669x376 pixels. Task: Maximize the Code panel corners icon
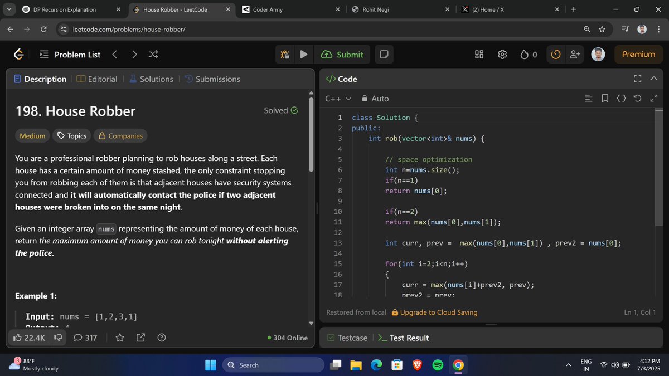tap(638, 79)
